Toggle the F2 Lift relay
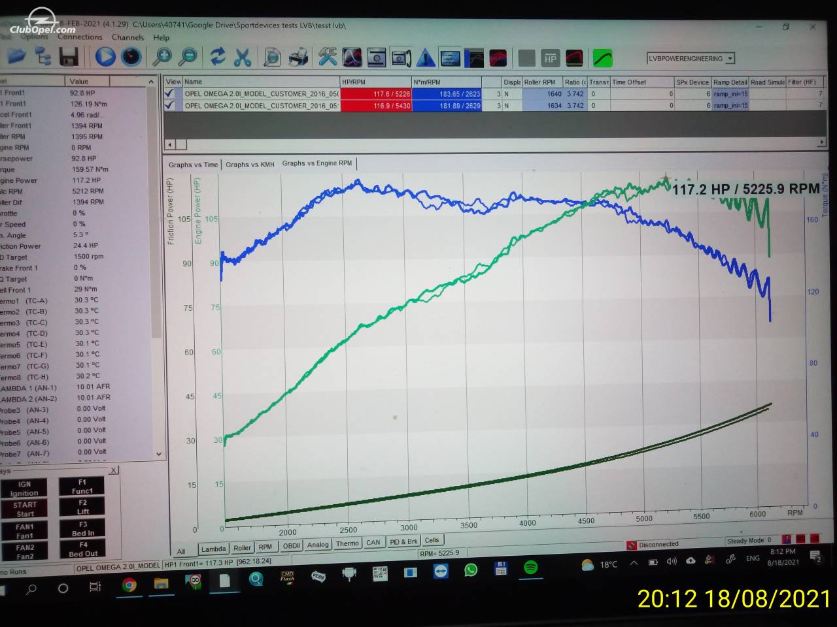The width and height of the screenshot is (837, 627). pos(82,507)
